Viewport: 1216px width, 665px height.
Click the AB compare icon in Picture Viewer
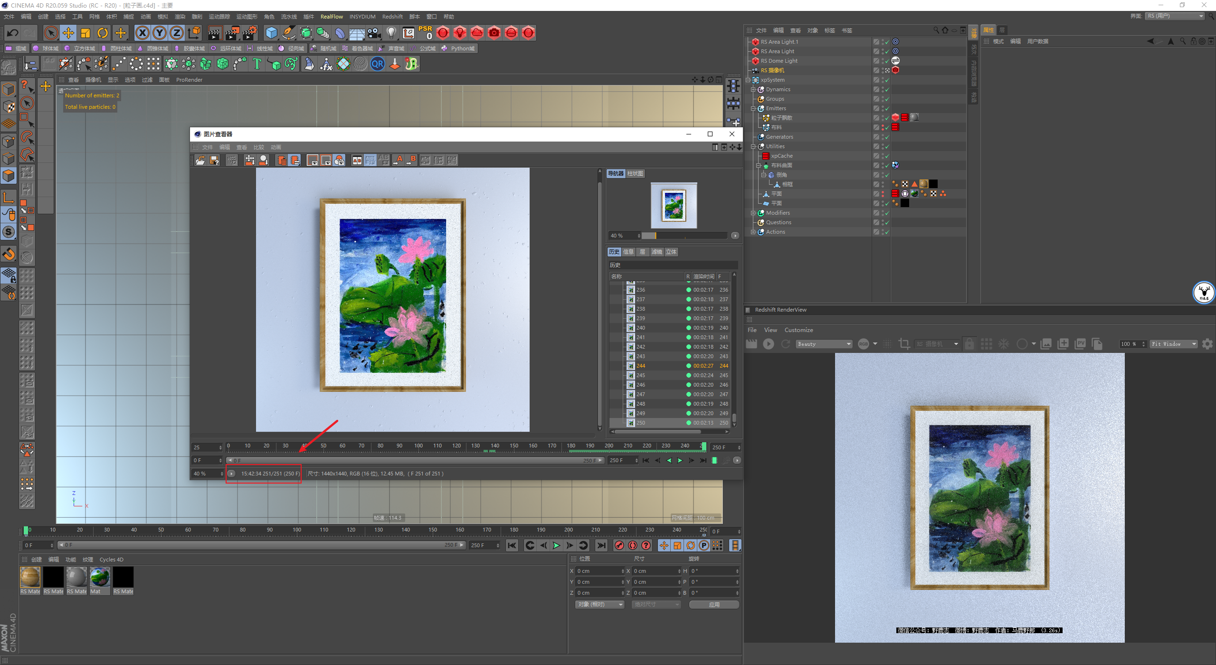357,161
